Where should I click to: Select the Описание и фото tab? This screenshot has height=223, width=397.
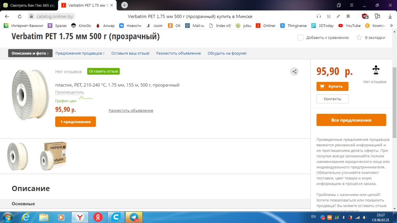point(30,53)
